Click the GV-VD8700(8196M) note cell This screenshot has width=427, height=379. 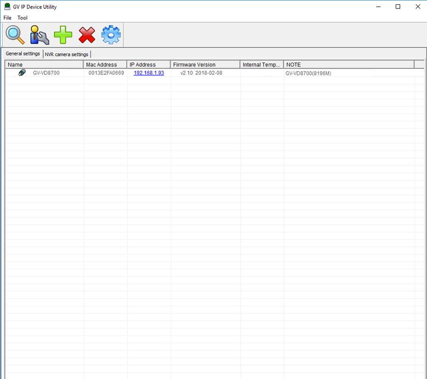tap(308, 73)
